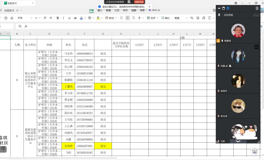The width and height of the screenshot is (264, 160).
Task: Select the clear format eraser icon
Action: 12,18
